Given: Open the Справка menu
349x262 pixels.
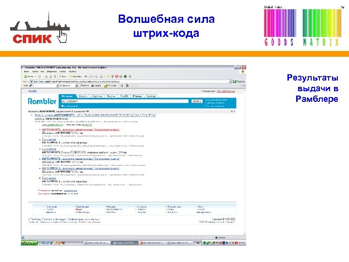Looking at the screenshot, I should point(72,71).
